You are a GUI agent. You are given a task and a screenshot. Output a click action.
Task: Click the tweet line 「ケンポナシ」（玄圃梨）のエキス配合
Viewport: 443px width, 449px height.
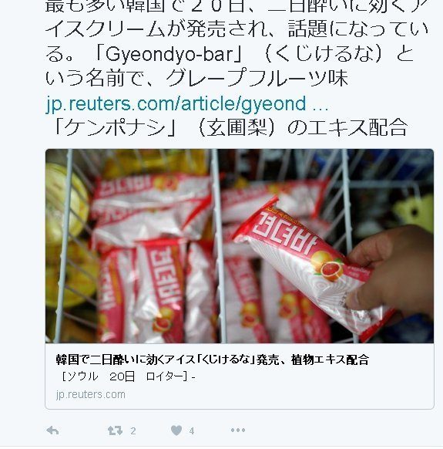coord(228,127)
